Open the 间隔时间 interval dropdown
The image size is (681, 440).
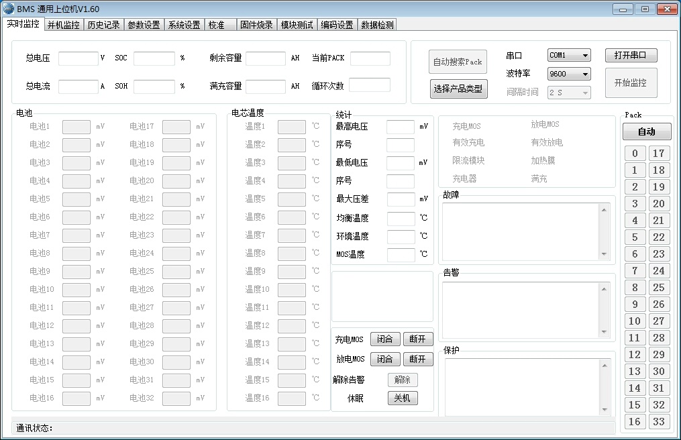(x=568, y=93)
